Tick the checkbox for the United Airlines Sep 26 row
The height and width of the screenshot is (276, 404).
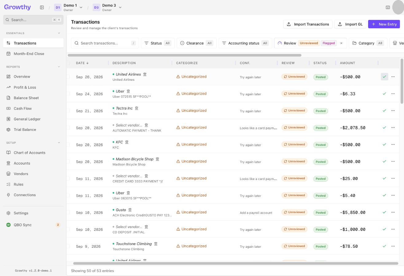(x=68, y=77)
